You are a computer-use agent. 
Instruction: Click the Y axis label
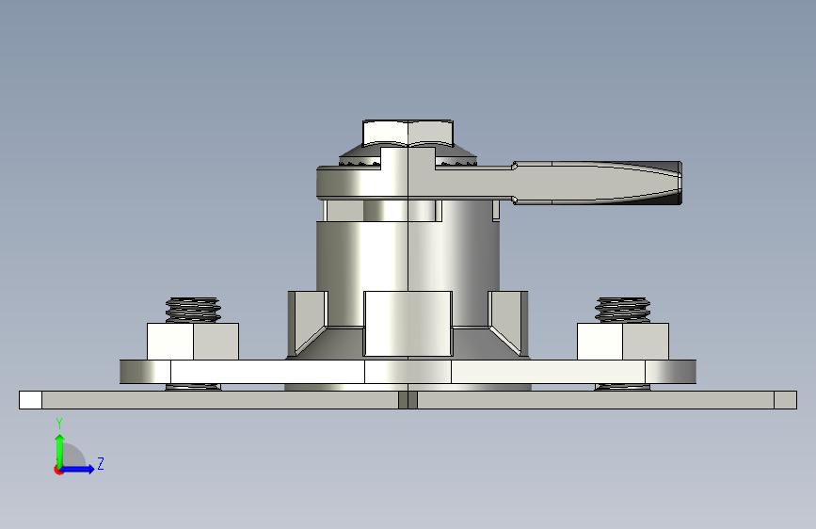(59, 424)
